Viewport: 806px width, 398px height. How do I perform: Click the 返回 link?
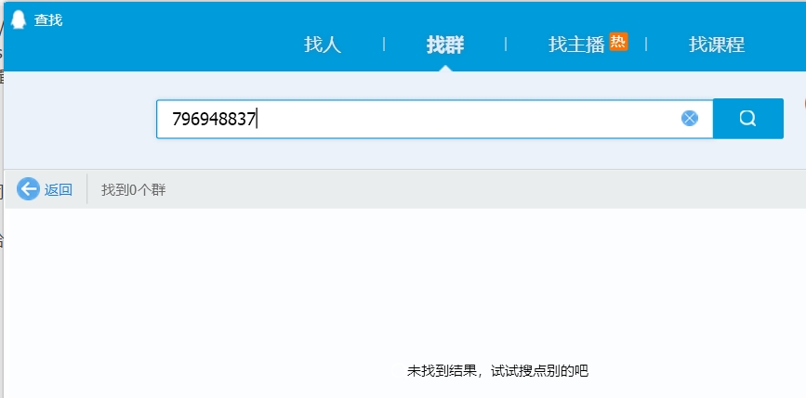[58, 190]
